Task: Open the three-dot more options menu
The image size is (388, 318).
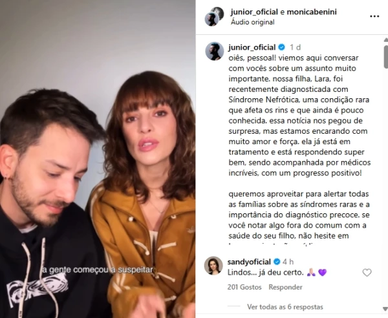Action: (x=374, y=16)
